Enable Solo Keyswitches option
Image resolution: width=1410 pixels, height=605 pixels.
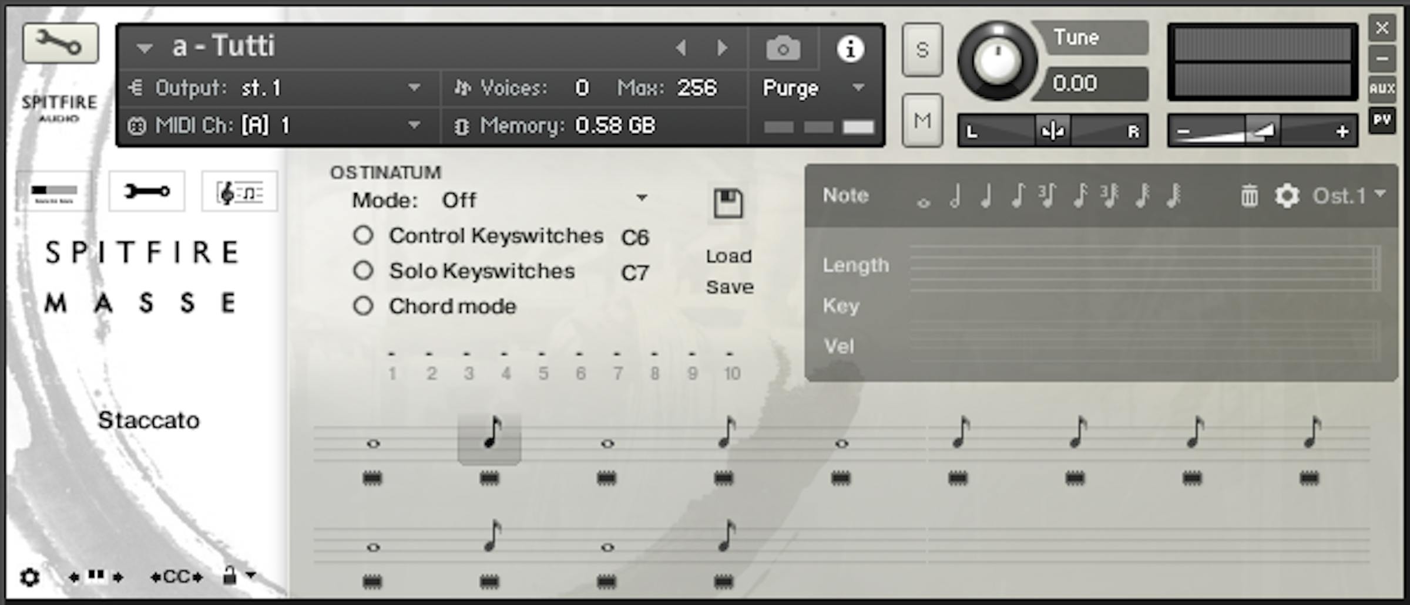(363, 271)
